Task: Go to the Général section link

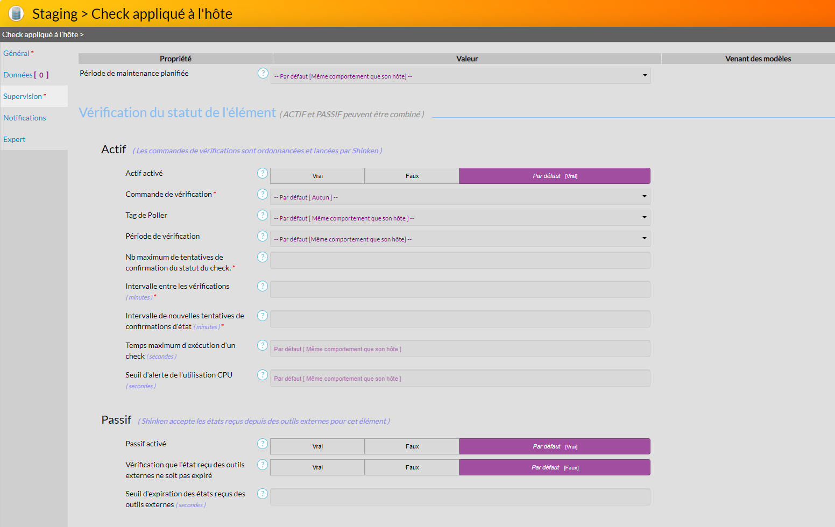Action: (x=17, y=53)
